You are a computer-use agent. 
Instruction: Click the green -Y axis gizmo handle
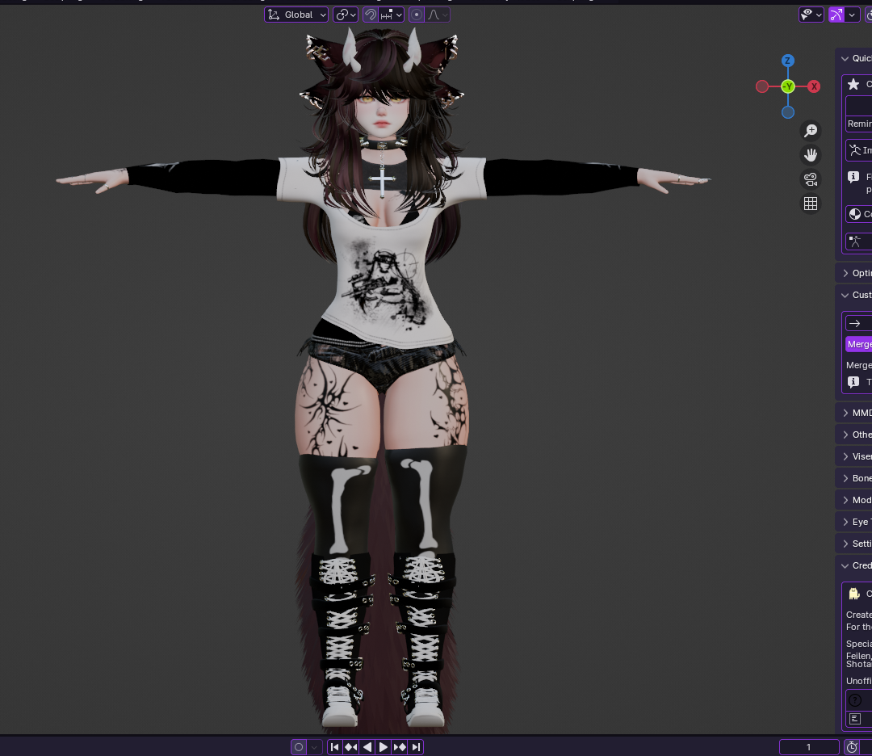tap(787, 86)
